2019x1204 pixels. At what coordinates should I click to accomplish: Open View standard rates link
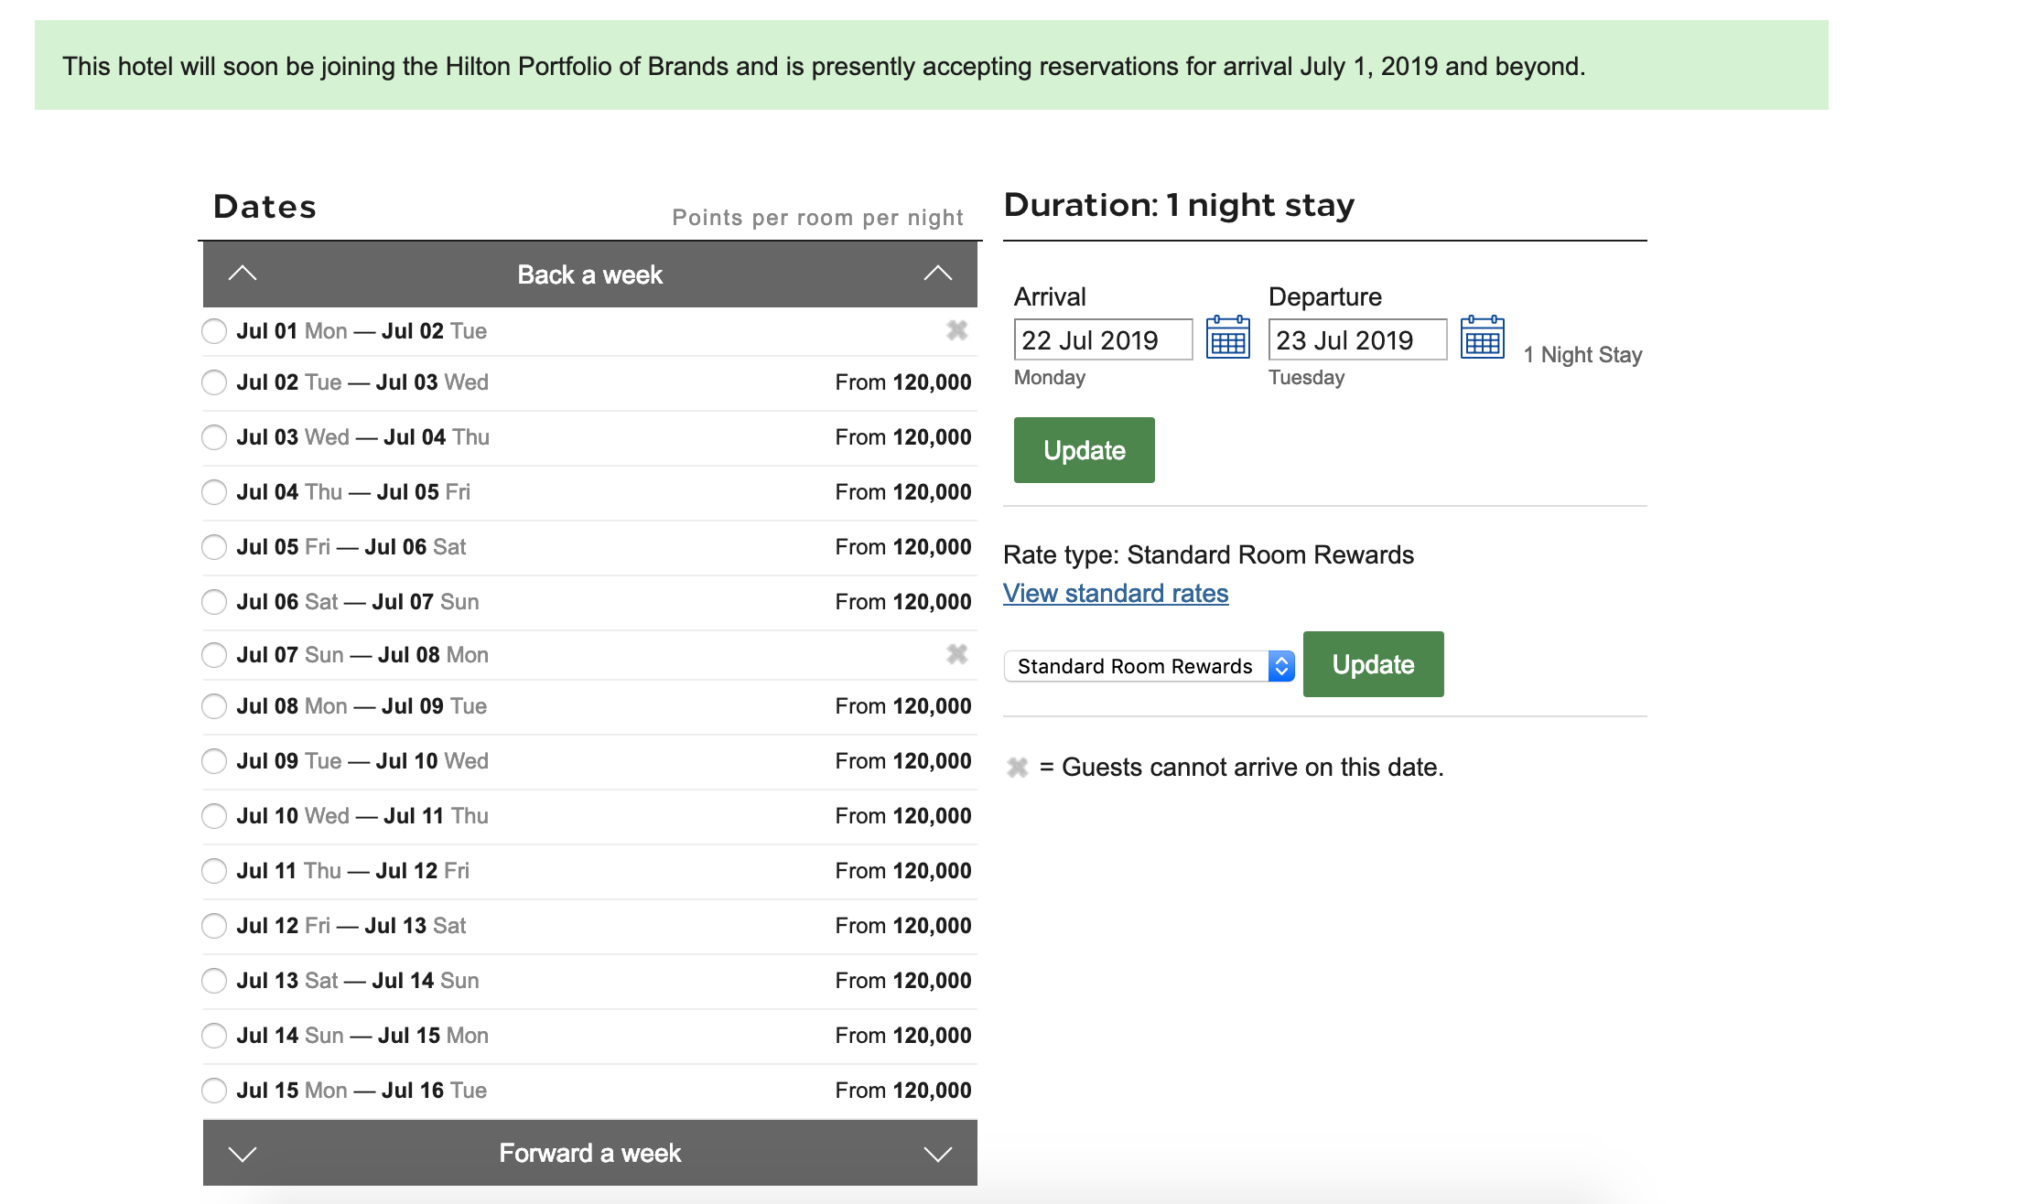click(x=1115, y=594)
